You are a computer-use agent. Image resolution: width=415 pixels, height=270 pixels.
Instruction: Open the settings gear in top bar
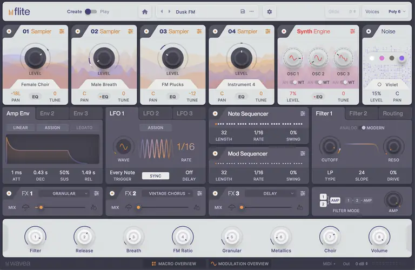pyautogui.click(x=270, y=11)
